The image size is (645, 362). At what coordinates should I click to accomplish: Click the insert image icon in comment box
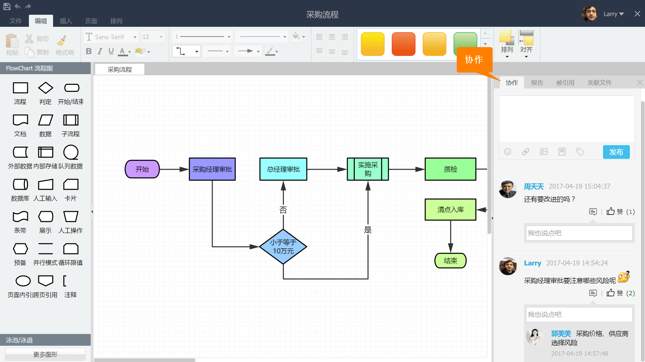(544, 152)
